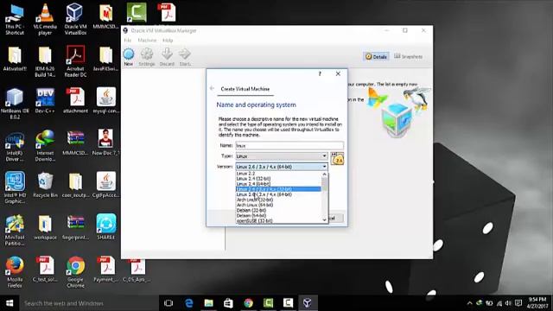Open the File menu in VirtualBox Manager
This screenshot has height=311, width=553.
tap(127, 41)
